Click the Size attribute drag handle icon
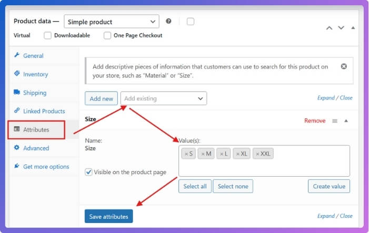Viewport: 369px width, 233px height. click(335, 121)
